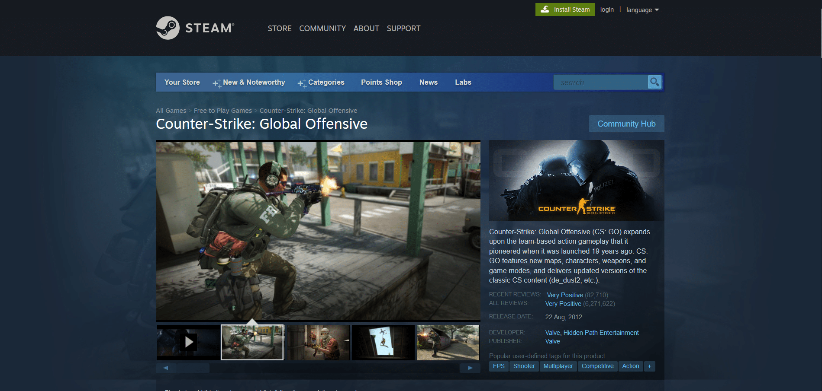Image resolution: width=822 pixels, height=391 pixels.
Task: Select the highlighted soldier screenshot thumbnail
Action: click(x=252, y=342)
